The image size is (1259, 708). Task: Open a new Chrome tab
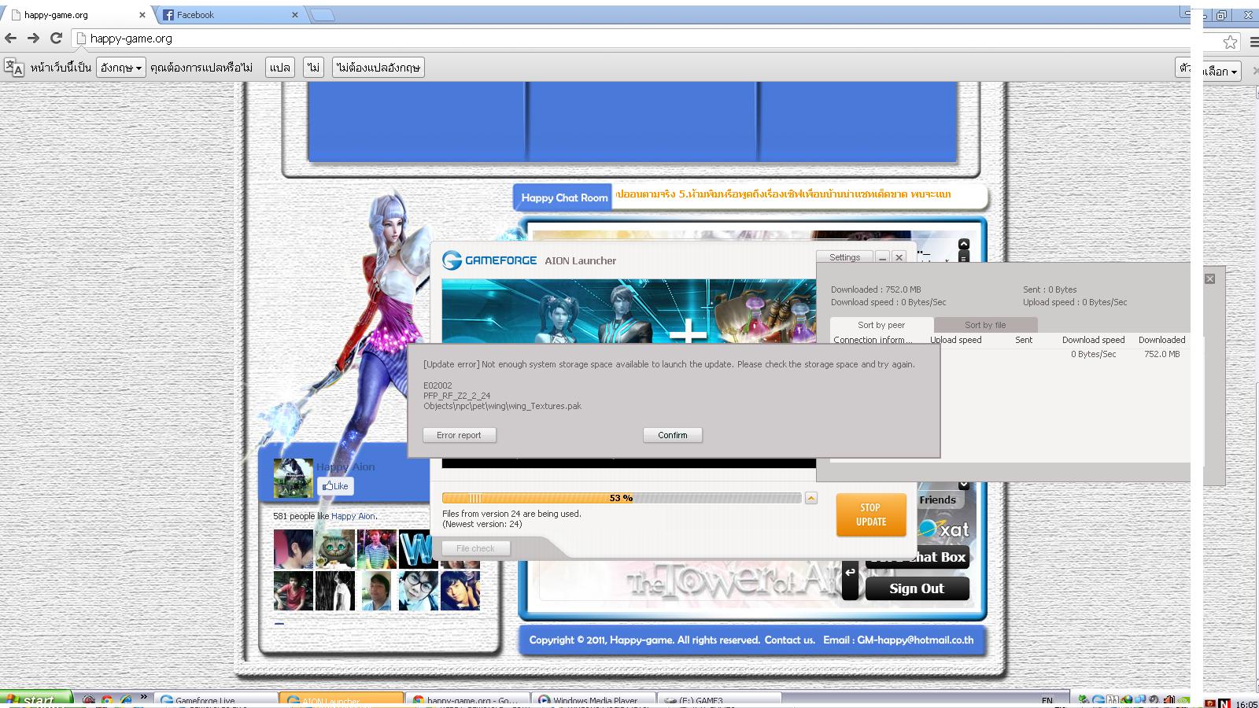click(x=322, y=15)
